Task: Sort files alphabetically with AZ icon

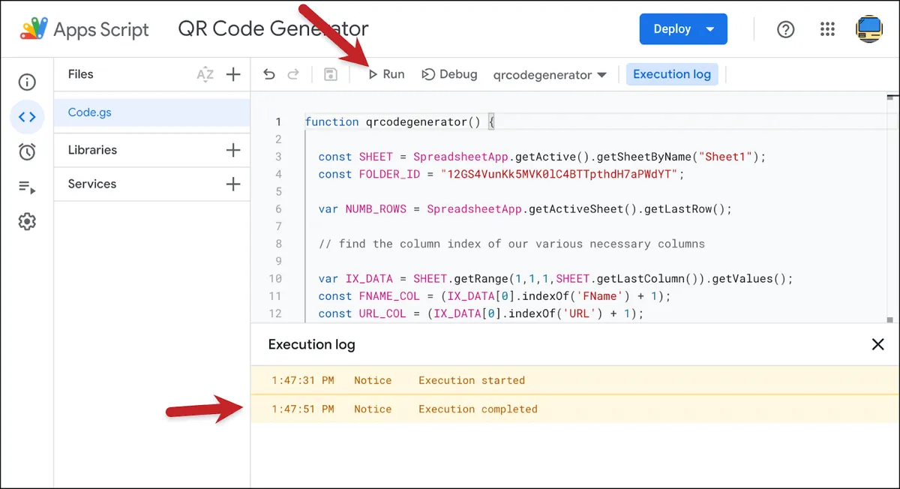Action: (x=205, y=74)
